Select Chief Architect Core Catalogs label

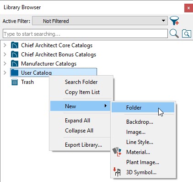pos(57,45)
